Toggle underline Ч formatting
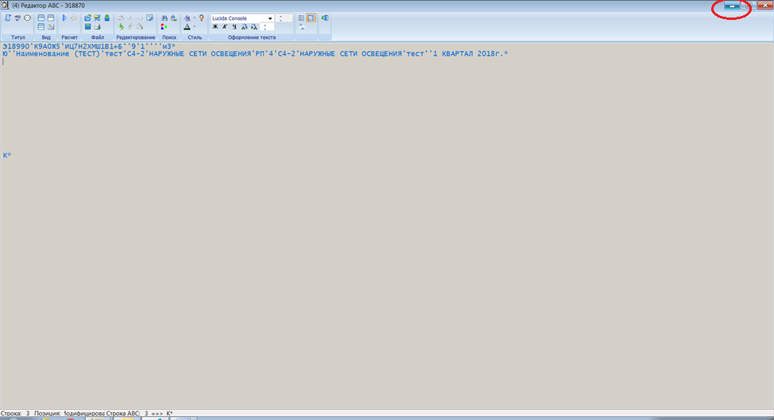The image size is (774, 420). [x=234, y=27]
